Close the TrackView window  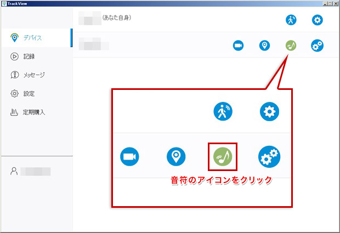pos(336,3)
